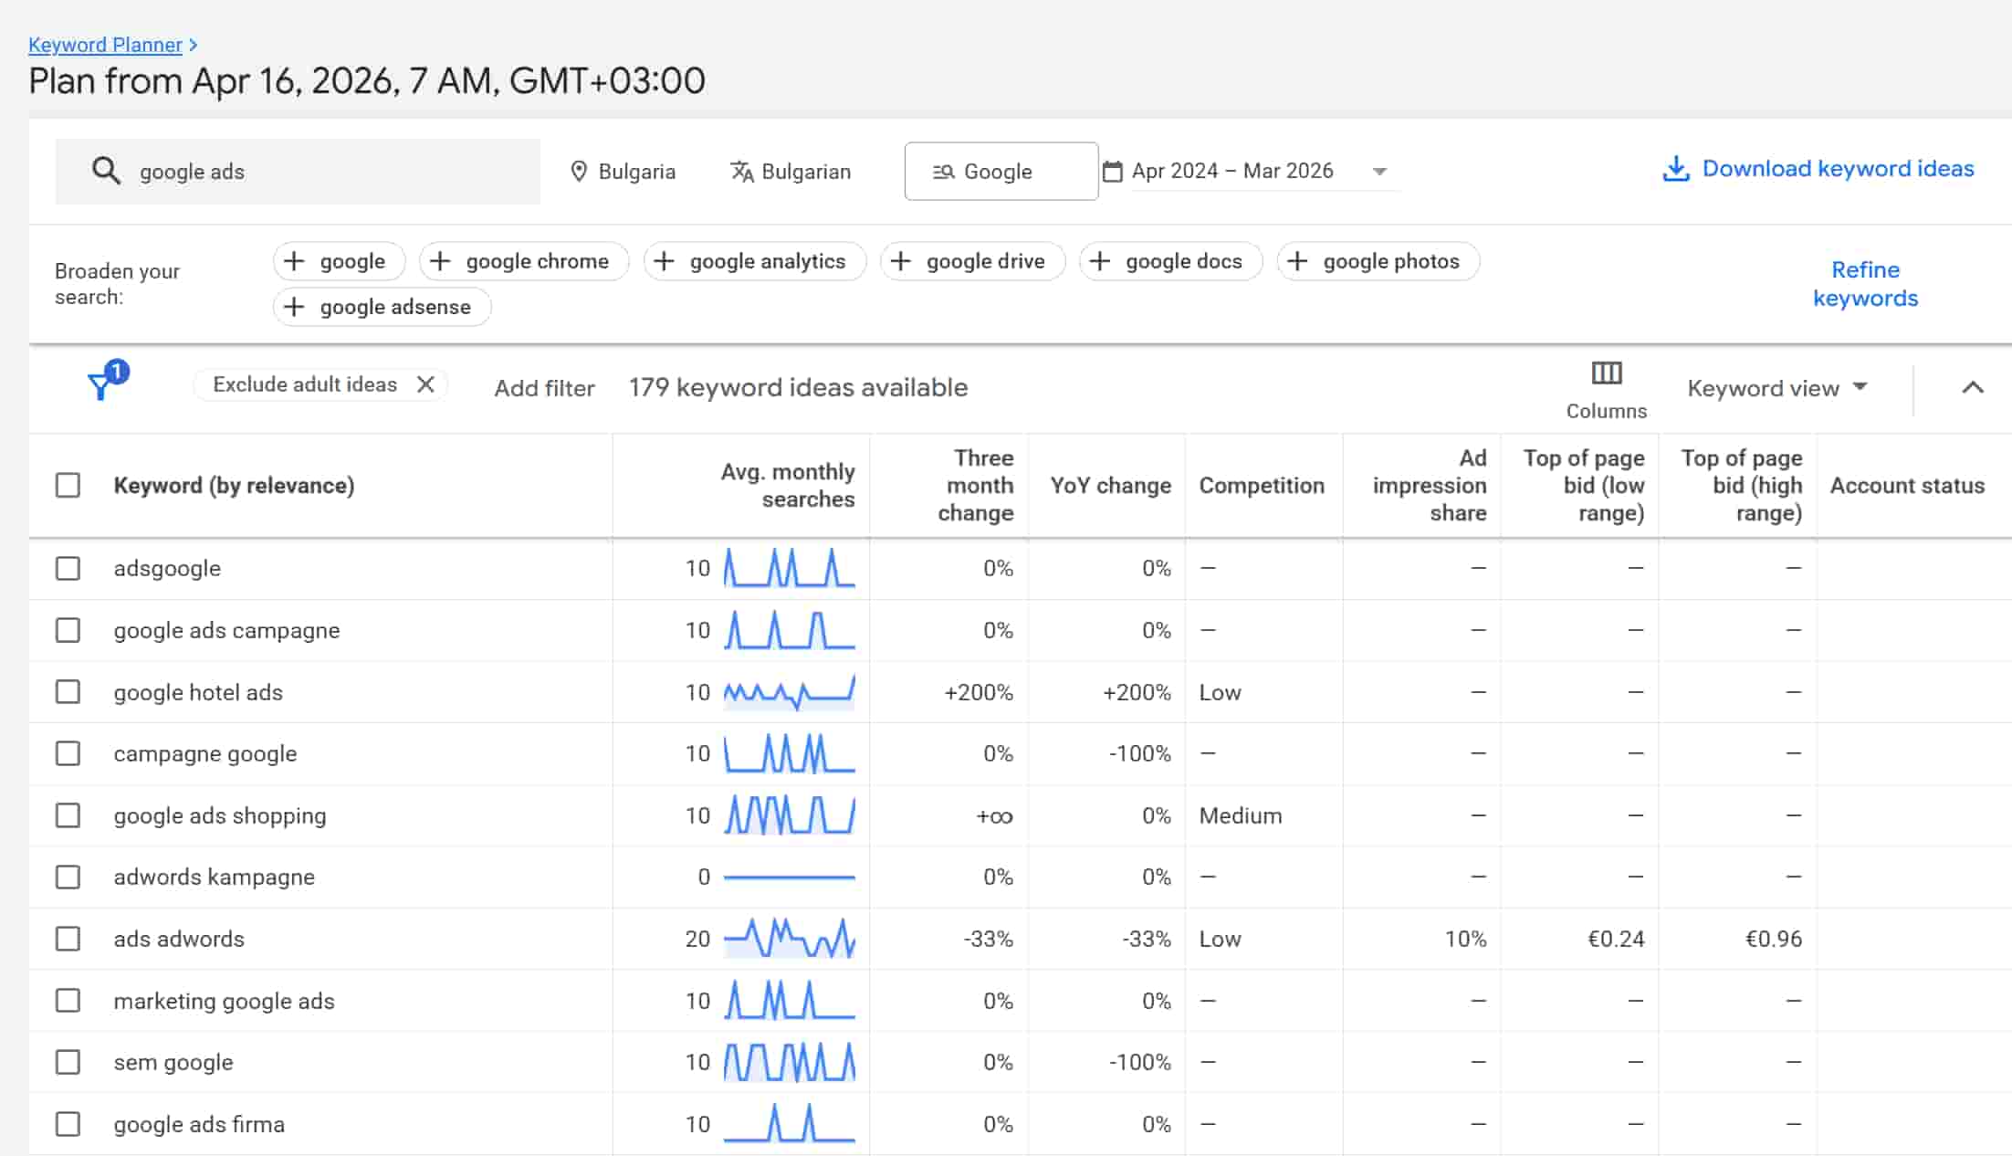The height and width of the screenshot is (1156, 2012).
Task: Check the adsgoogle keyword row
Action: click(x=68, y=568)
